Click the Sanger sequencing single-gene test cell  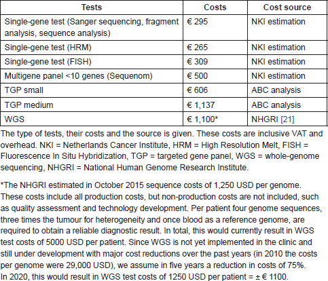tap(92, 27)
